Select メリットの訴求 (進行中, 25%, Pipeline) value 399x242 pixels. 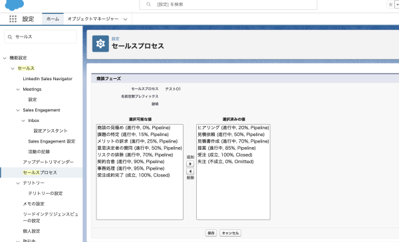tap(138, 141)
